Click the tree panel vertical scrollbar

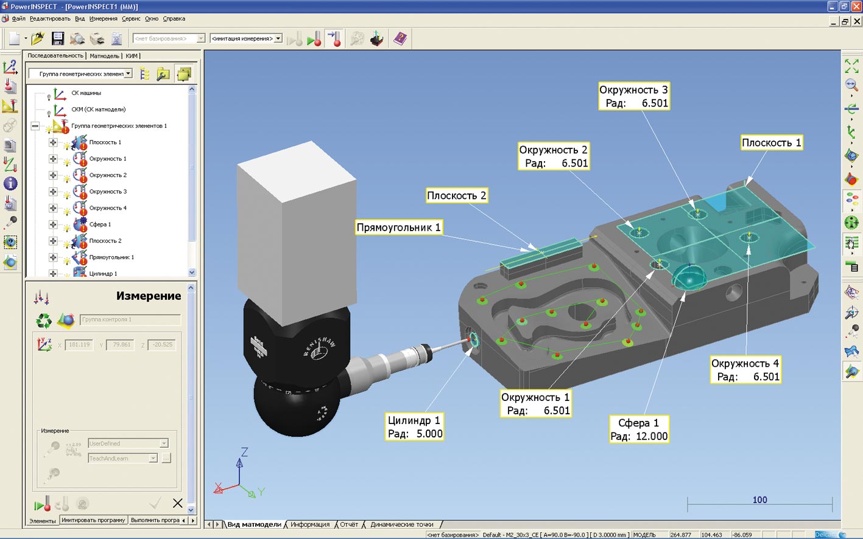tap(192, 183)
